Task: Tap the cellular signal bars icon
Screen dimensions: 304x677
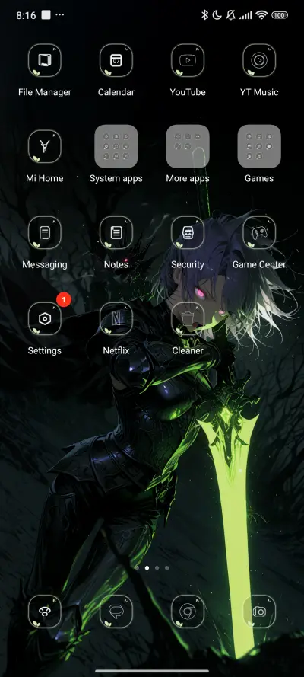Action: [245, 15]
